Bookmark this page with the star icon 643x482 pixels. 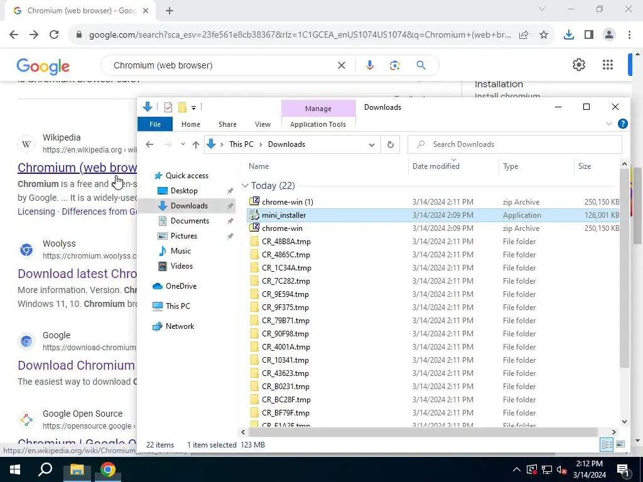point(544,35)
